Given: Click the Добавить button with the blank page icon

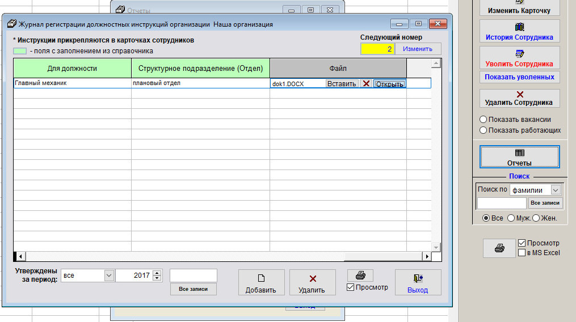Looking at the screenshot, I should click(261, 282).
